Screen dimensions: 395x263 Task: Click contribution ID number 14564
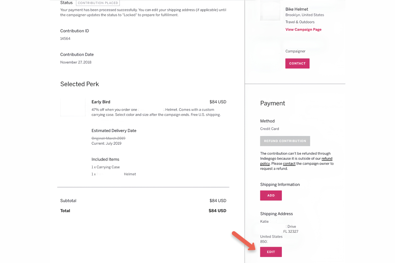point(65,39)
